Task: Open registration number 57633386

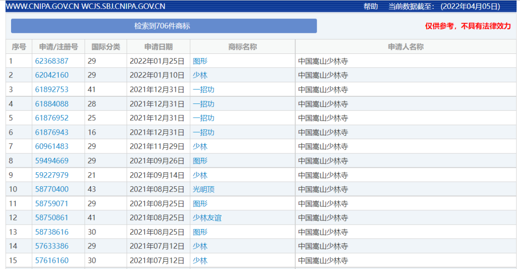Action: pyautogui.click(x=52, y=246)
